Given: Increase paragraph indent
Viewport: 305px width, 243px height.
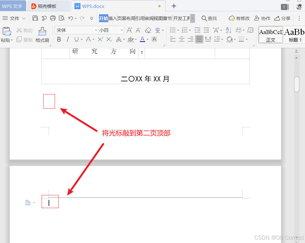Looking at the screenshot, I should click(206, 30).
